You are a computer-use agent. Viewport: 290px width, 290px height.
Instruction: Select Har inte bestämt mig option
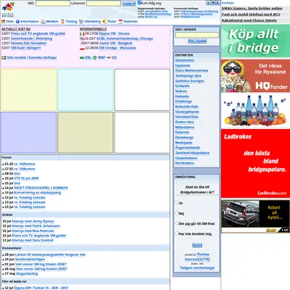coord(177,233)
